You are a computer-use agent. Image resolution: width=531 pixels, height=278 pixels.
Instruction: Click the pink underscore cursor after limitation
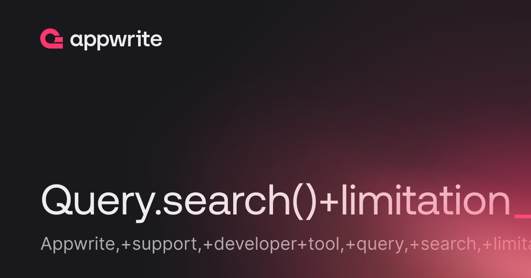523,217
